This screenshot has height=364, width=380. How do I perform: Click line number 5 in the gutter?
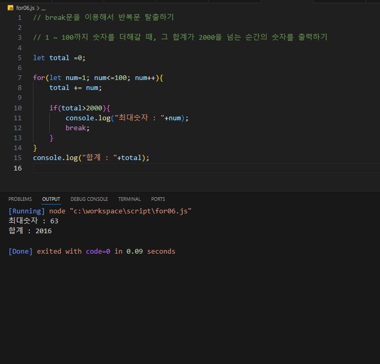[20, 58]
